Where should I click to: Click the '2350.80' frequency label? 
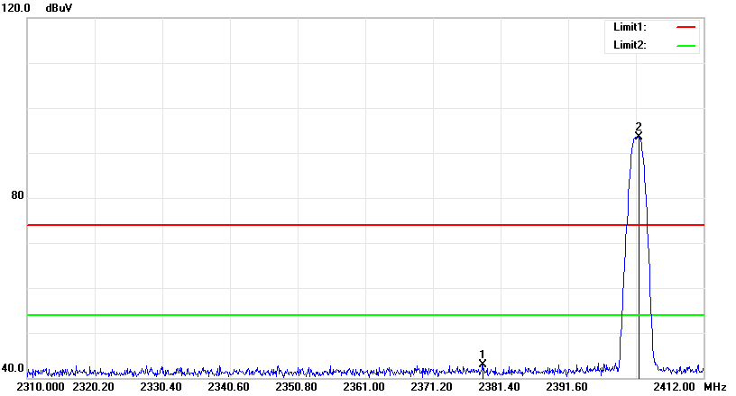click(296, 387)
